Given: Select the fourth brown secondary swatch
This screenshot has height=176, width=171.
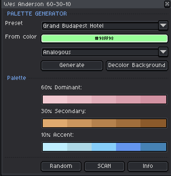Looking at the screenshot, I should [x=128, y=123].
